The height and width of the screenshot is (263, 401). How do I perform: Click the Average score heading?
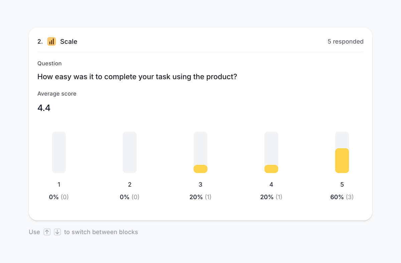coord(57,94)
